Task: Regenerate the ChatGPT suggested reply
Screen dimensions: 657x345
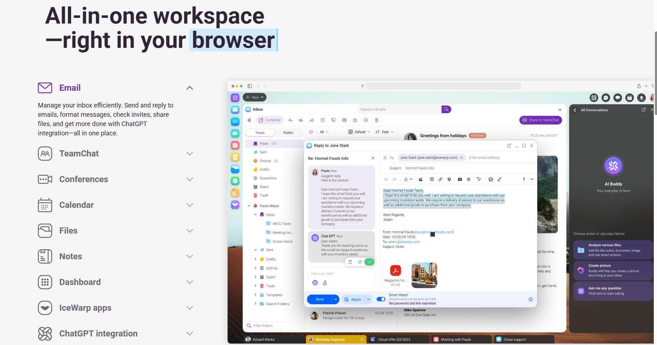Action: click(360, 262)
